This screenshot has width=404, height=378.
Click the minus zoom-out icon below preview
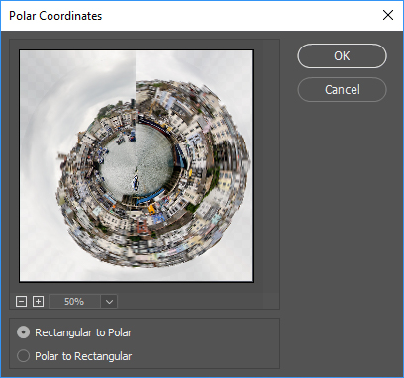(21, 301)
